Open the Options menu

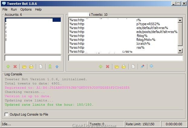pos(26,9)
